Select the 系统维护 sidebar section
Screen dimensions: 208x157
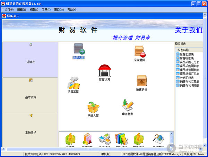[x=30, y=130]
